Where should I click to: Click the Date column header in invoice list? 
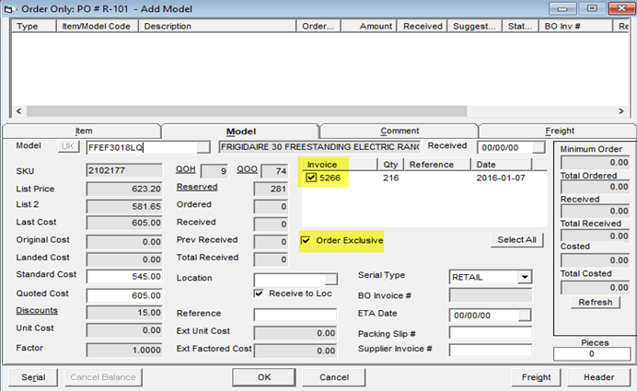click(x=501, y=165)
